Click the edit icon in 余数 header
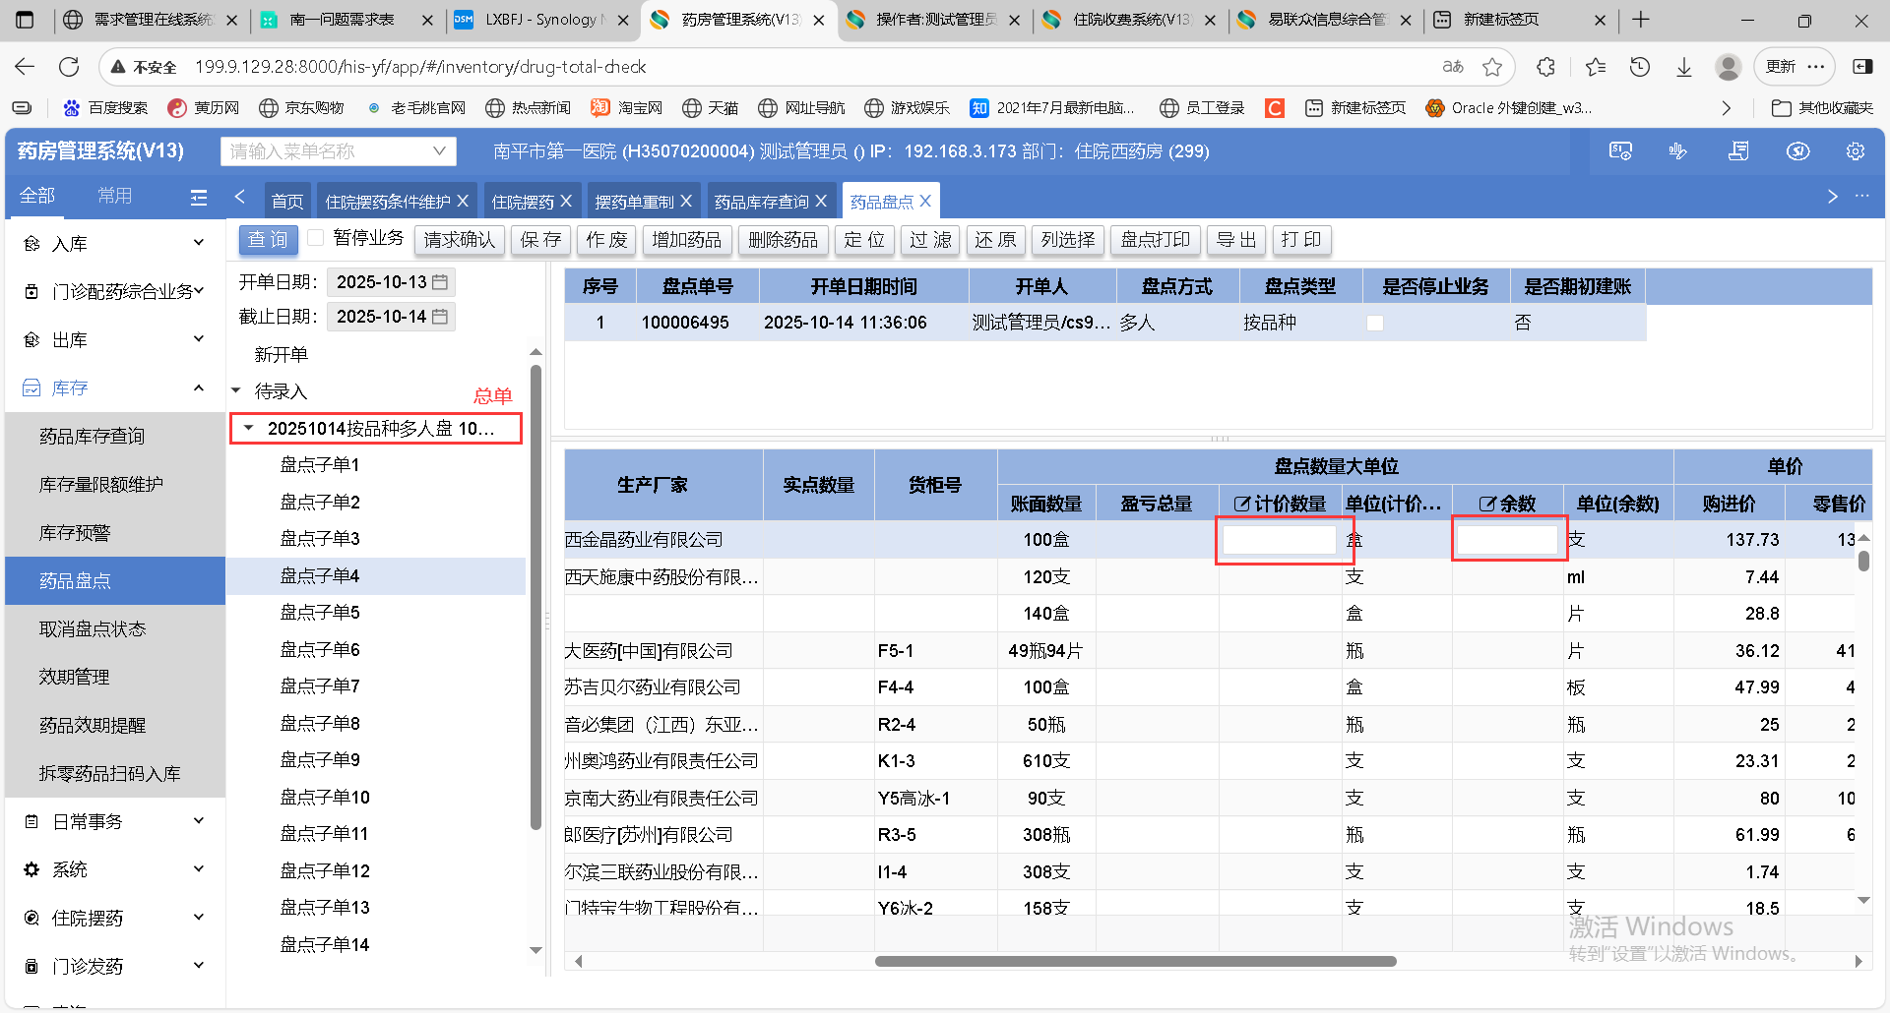 (x=1487, y=504)
